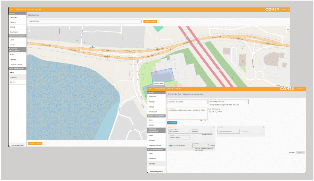The height and width of the screenshot is (181, 314).
Task: Click the rule Description text field
Action: point(187,113)
